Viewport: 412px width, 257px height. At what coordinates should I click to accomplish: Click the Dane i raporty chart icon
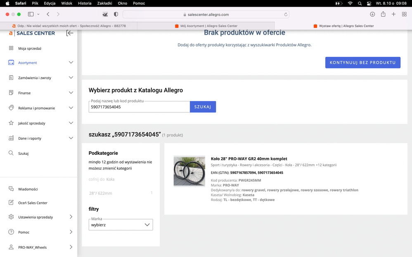coord(11,138)
